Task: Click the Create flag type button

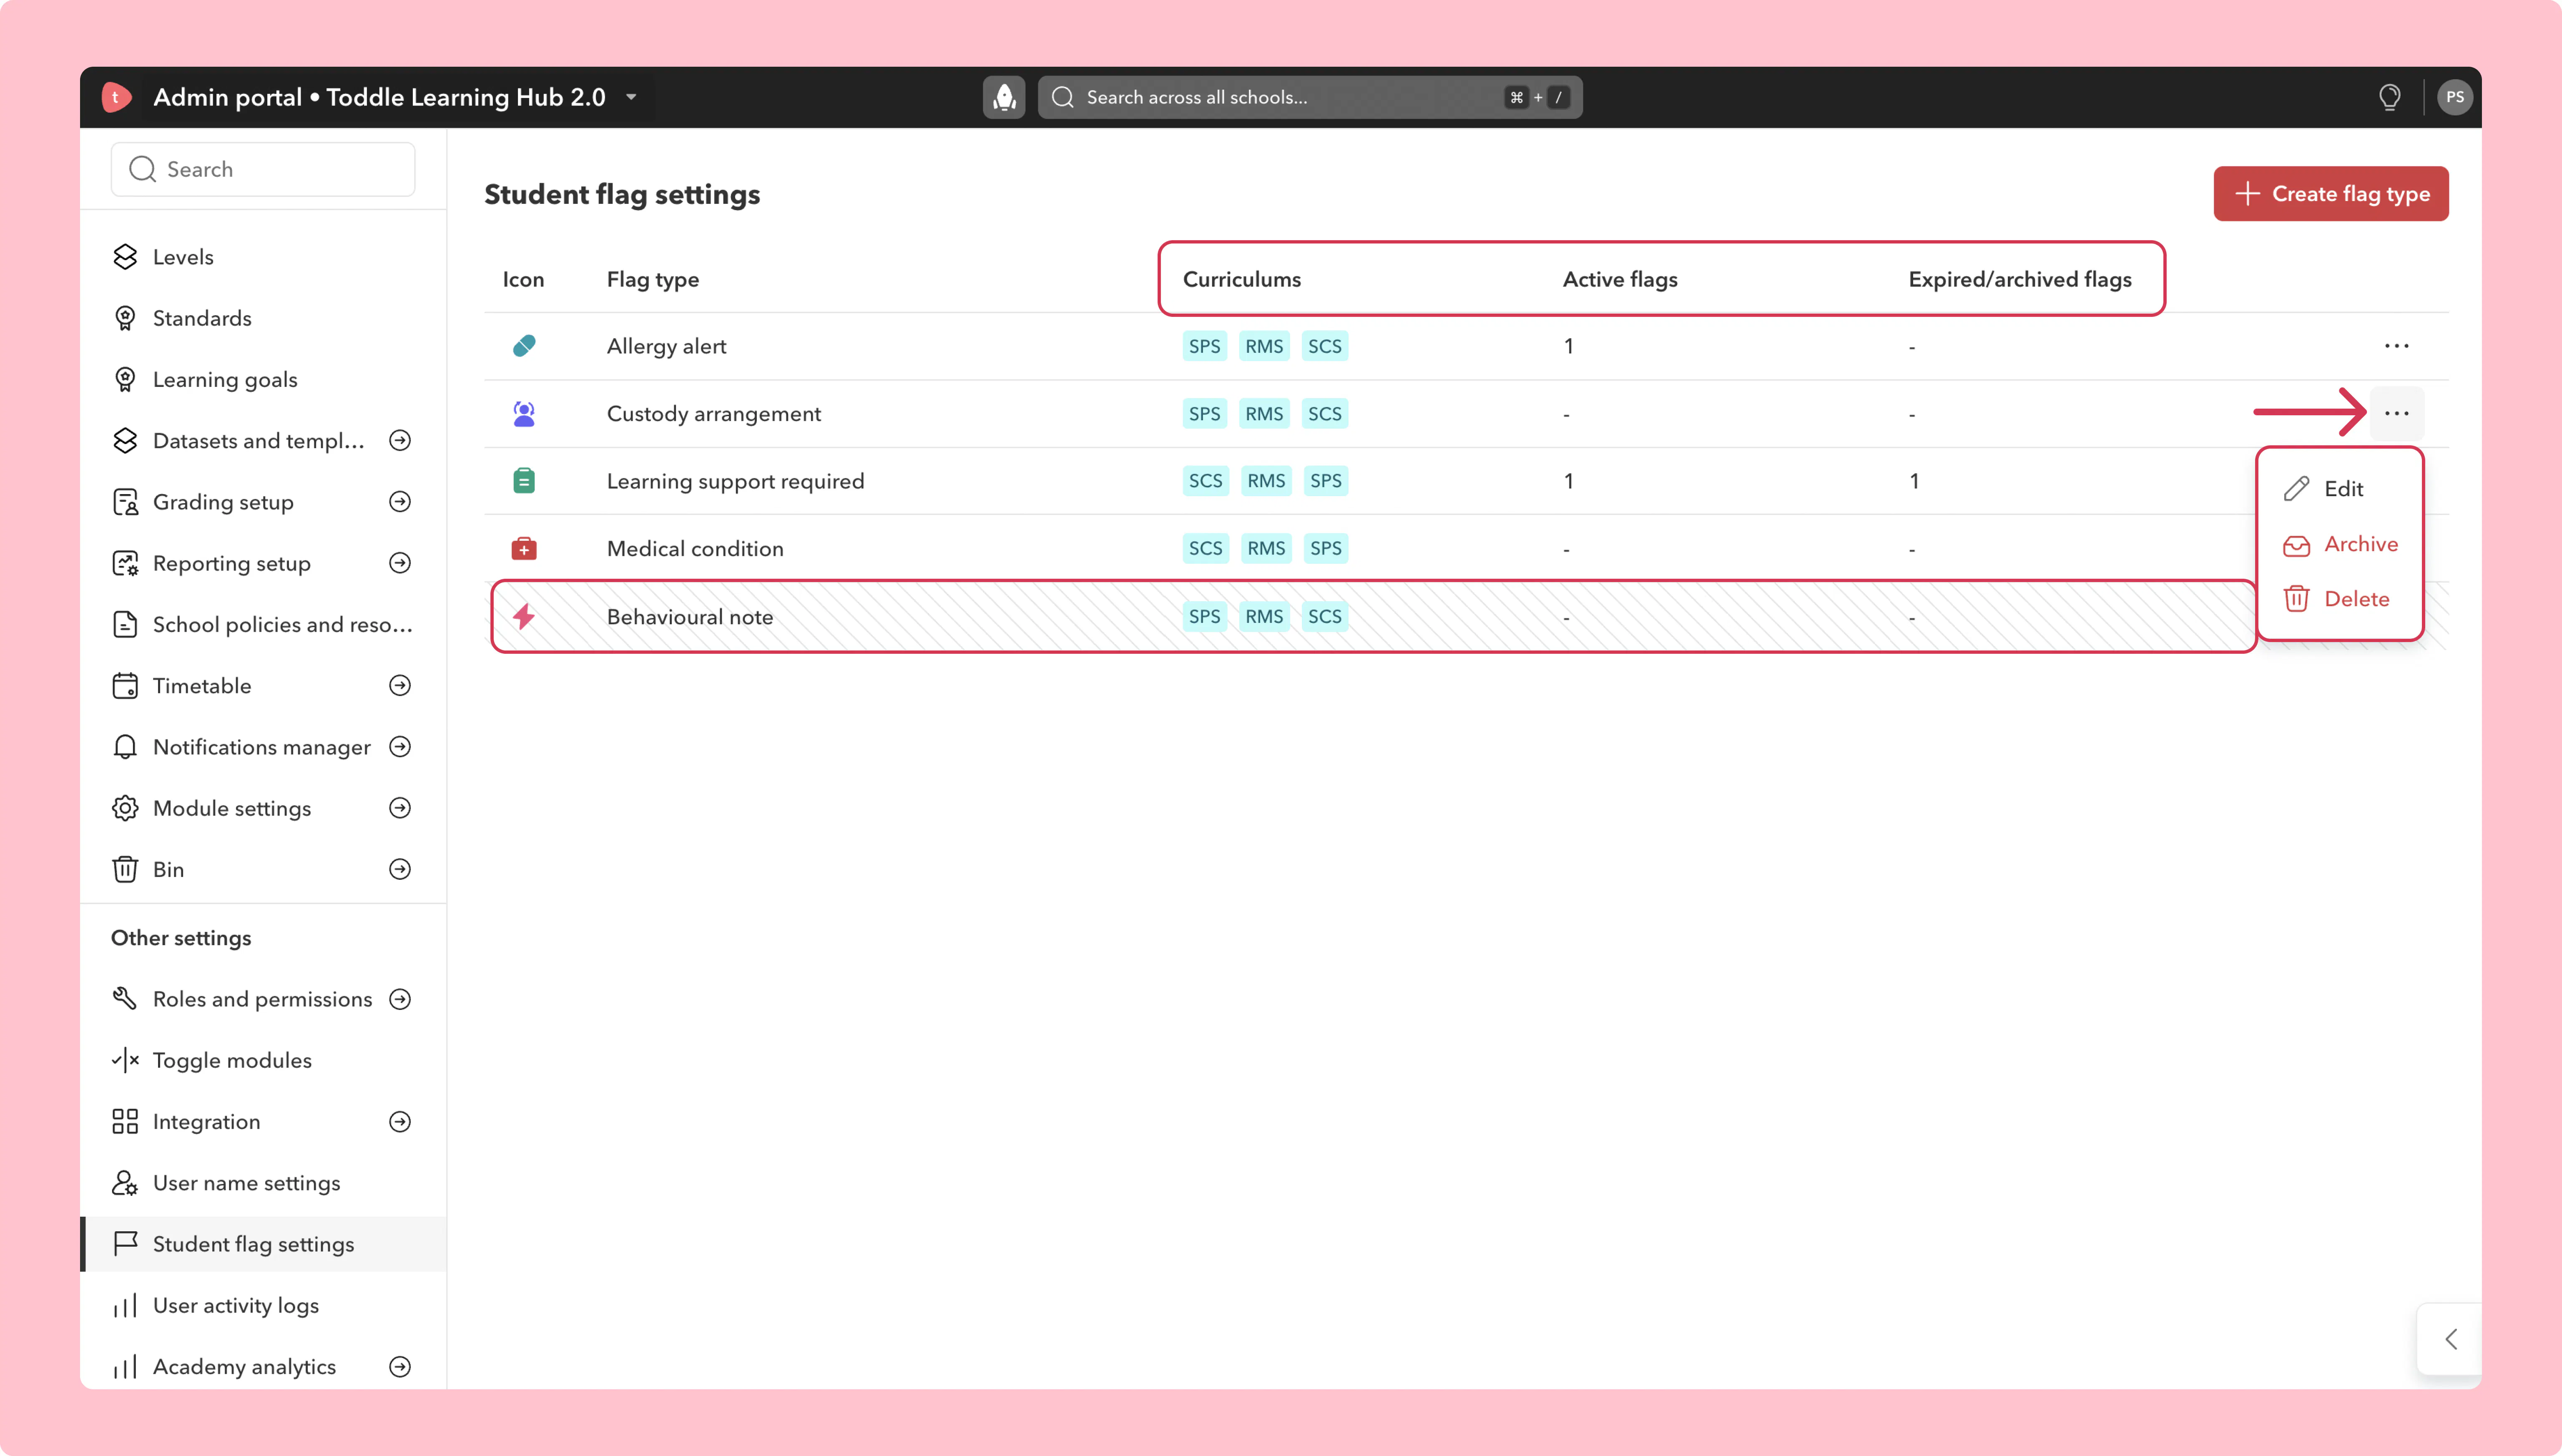Action: coord(2331,194)
